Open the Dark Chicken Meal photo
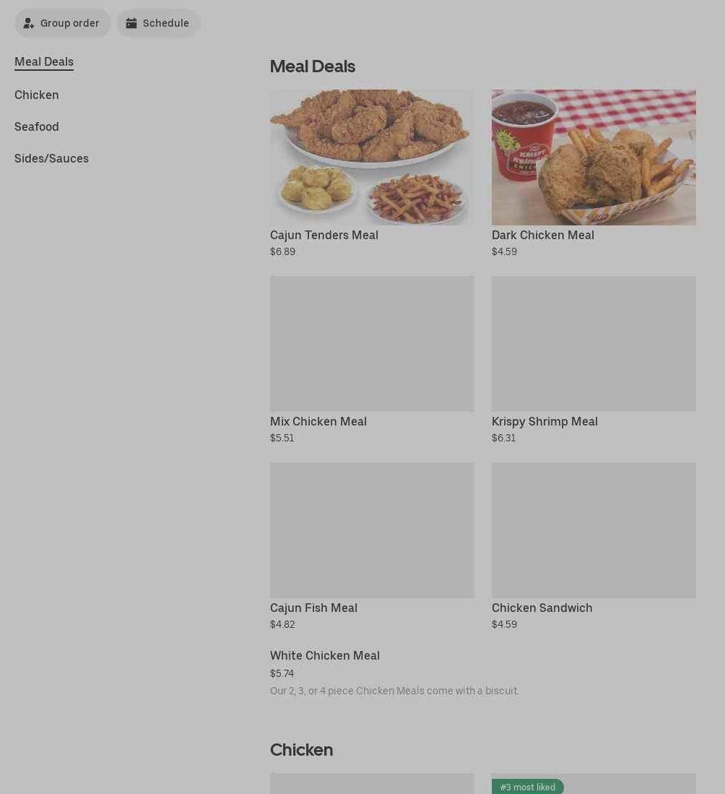725x794 pixels. tap(594, 157)
